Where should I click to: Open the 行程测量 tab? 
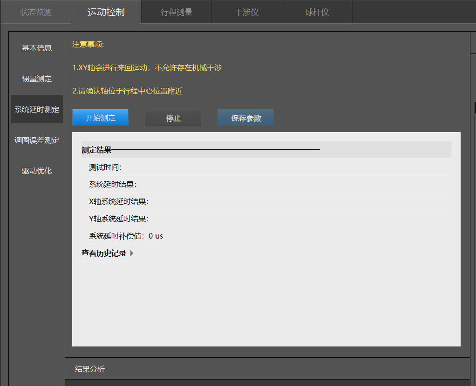177,12
